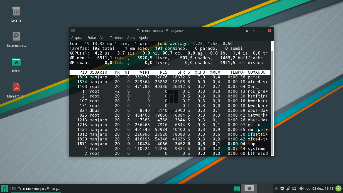Open the Ver menu

click(x=103, y=38)
